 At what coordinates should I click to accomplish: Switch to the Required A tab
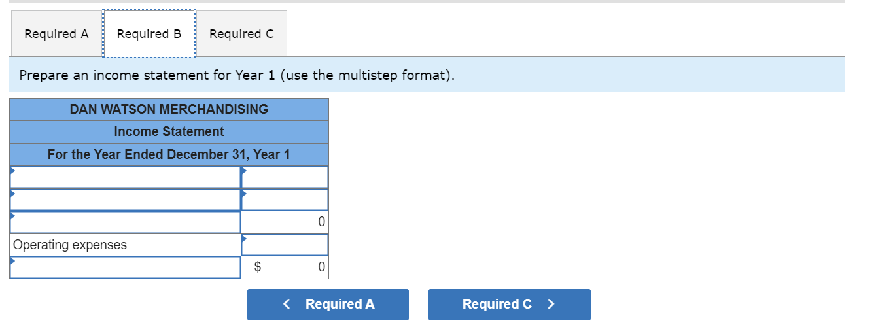click(x=56, y=34)
